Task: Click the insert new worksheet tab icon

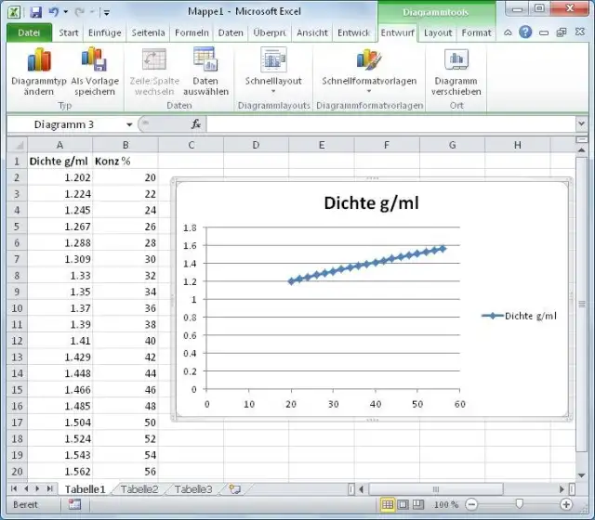Action: (235, 488)
